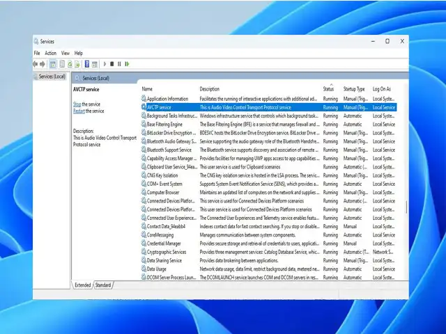Click the Pause Service toolbar icon

tap(119, 64)
